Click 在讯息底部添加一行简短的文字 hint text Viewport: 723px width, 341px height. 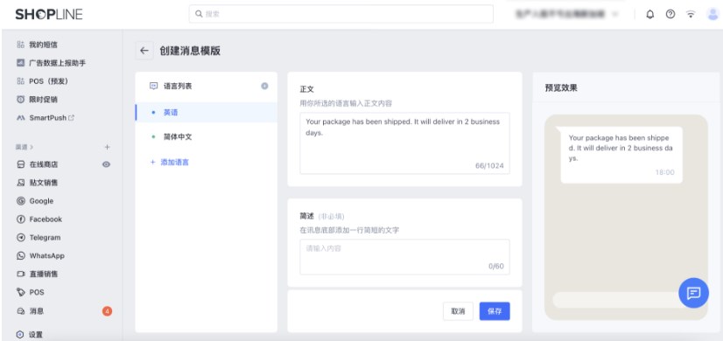pyautogui.click(x=349, y=230)
